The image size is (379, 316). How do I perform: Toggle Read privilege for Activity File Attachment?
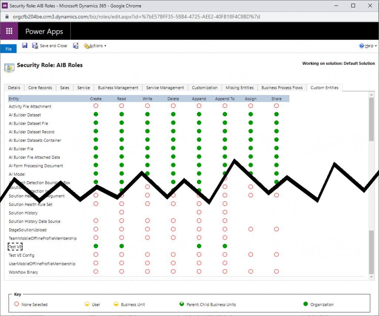(x=122, y=106)
